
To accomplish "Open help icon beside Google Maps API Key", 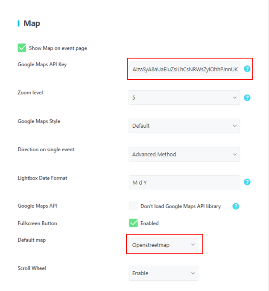I will pyautogui.click(x=247, y=69).
